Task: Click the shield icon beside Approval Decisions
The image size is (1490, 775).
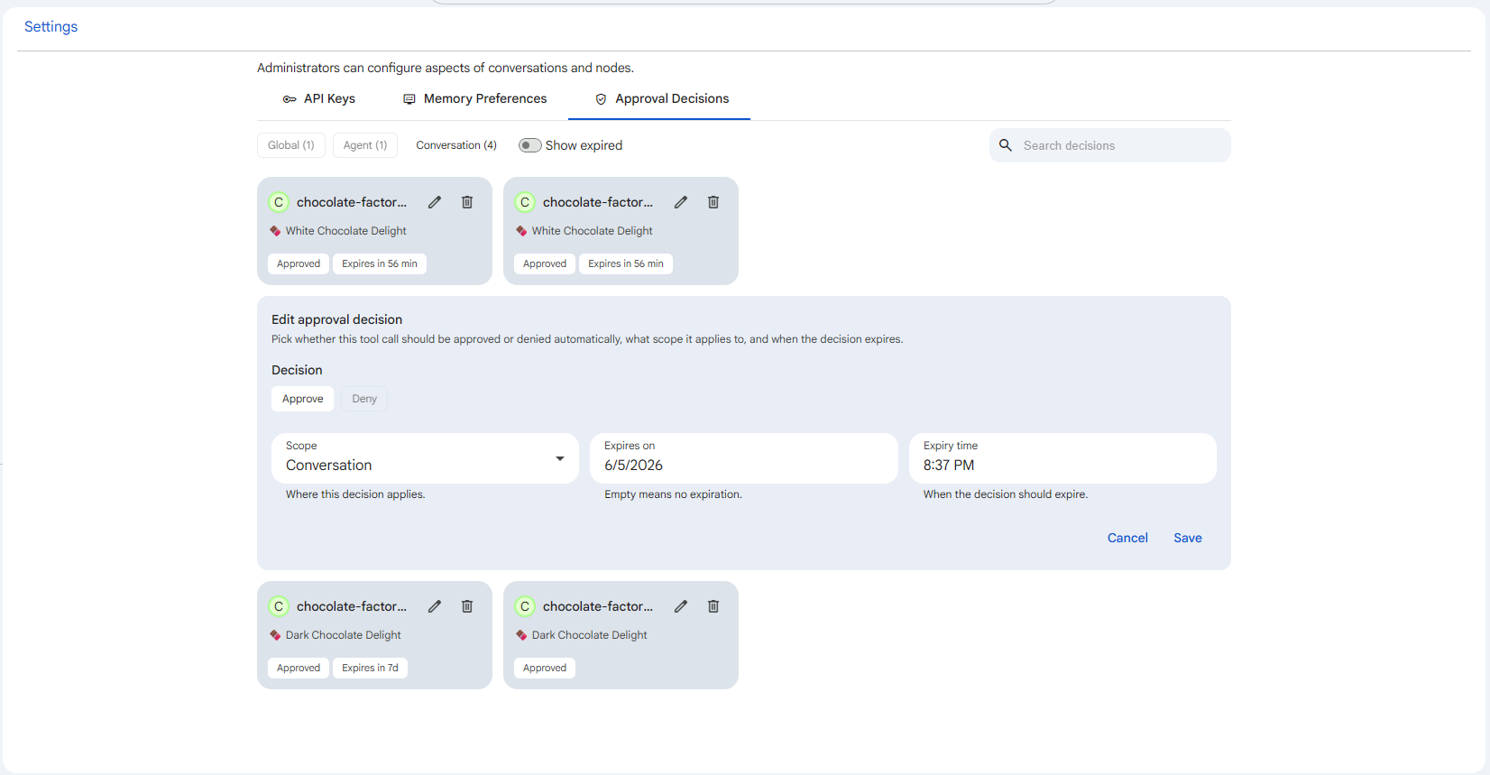Action: [601, 99]
